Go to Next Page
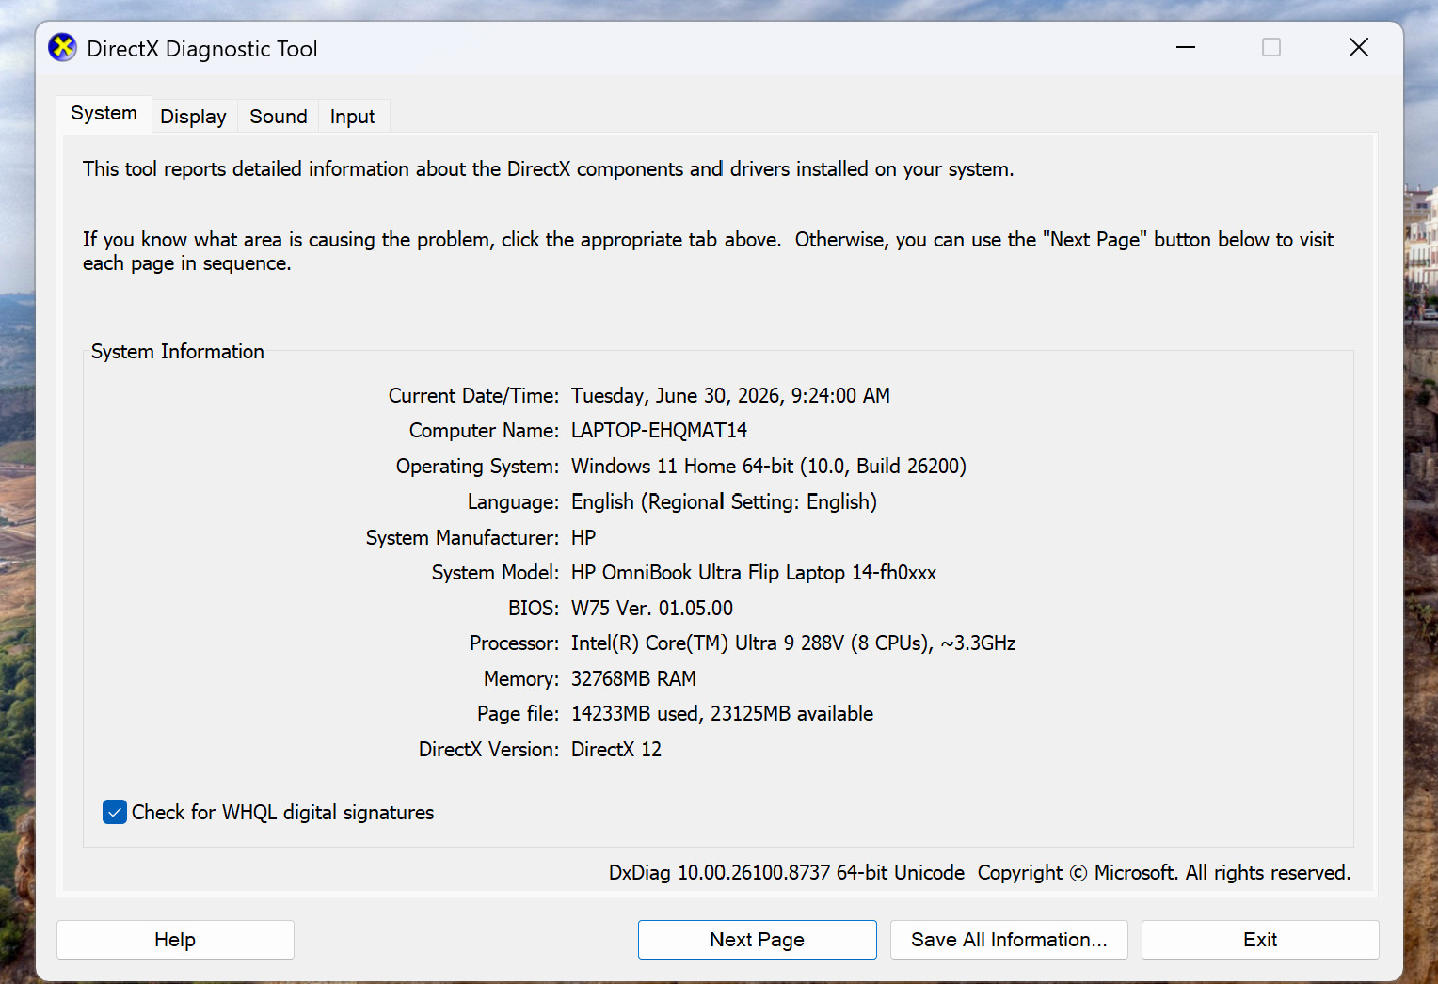Viewport: 1438px width, 984px height. point(757,940)
